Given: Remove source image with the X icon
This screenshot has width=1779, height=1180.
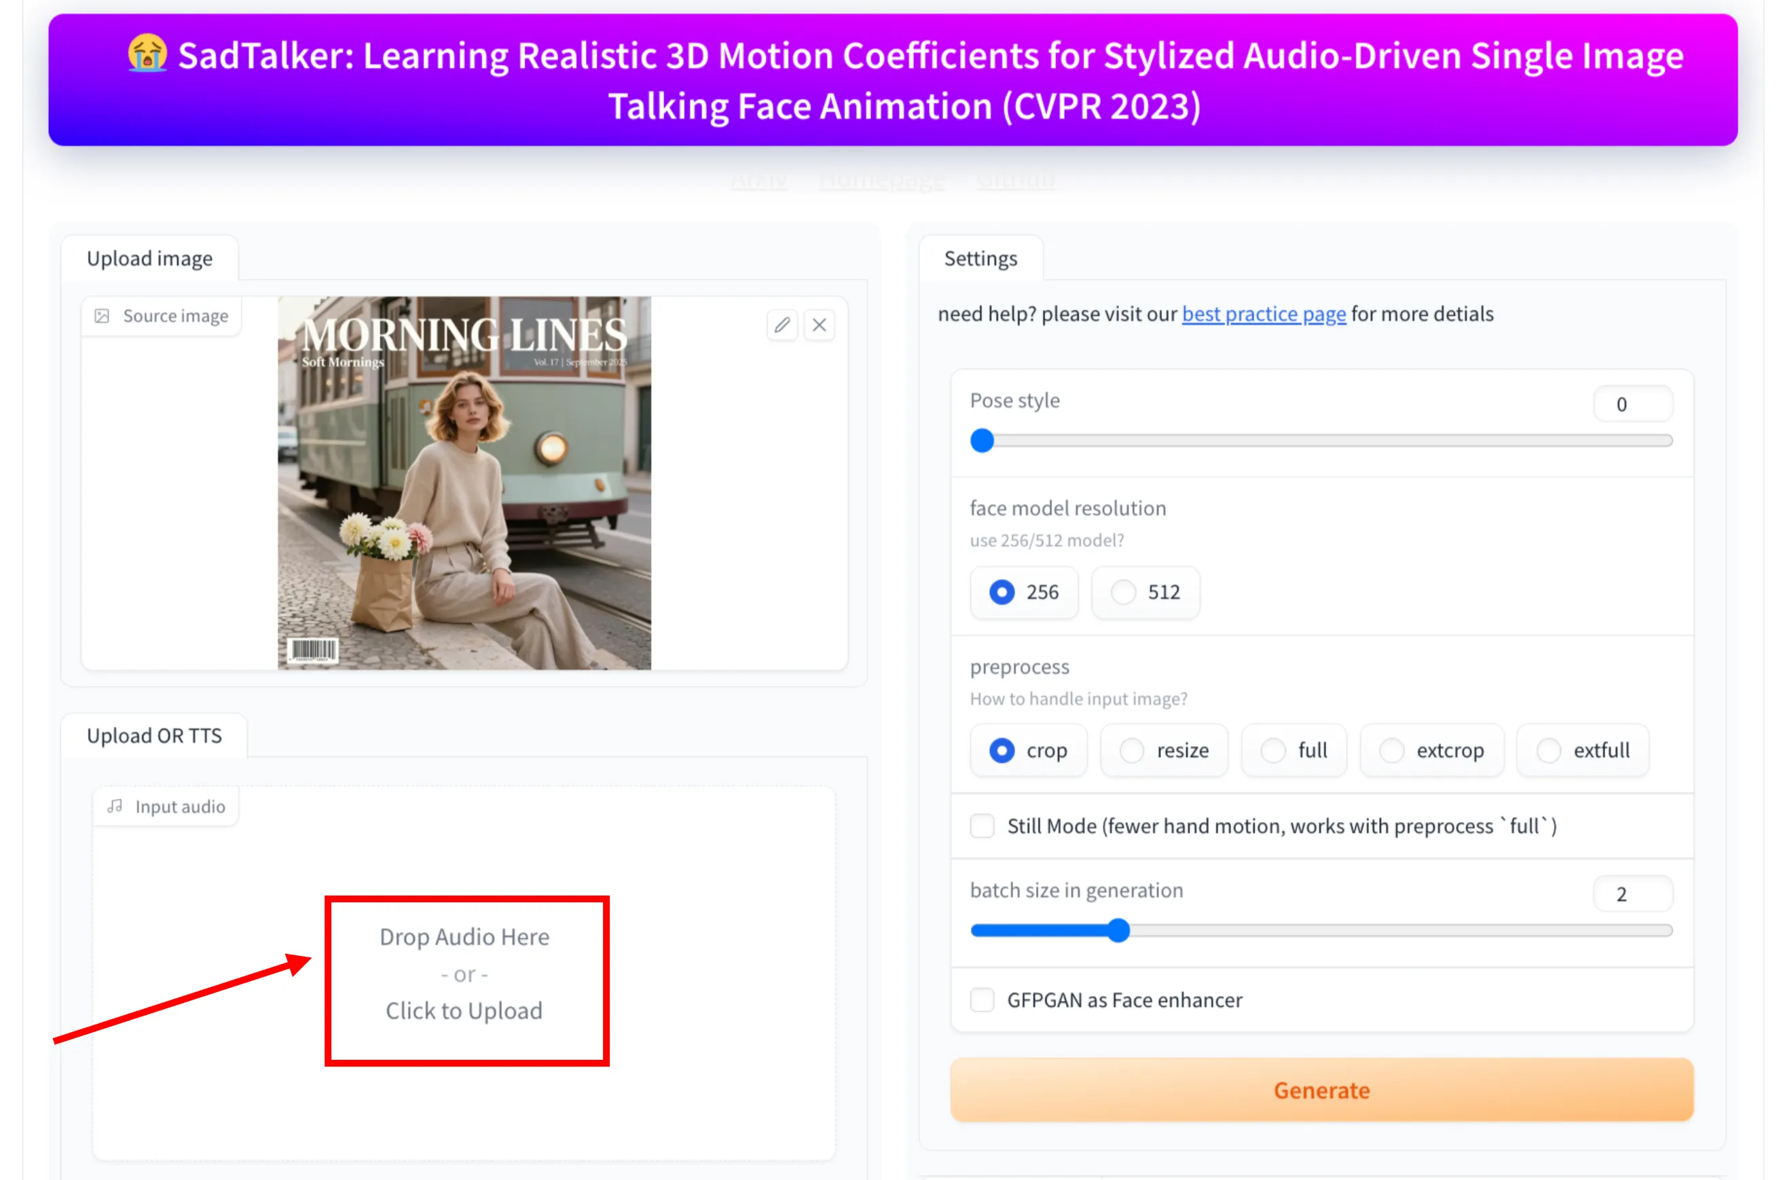Looking at the screenshot, I should [819, 325].
